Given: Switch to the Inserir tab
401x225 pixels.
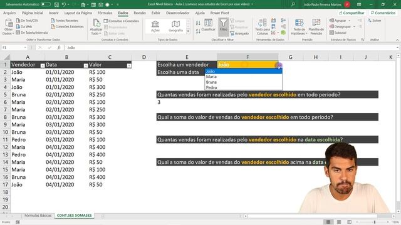Looking at the screenshot, I should 54,12.
